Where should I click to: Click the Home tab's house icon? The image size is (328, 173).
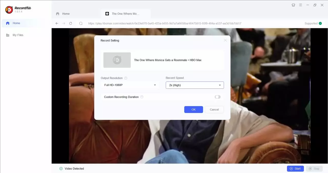tap(58, 14)
